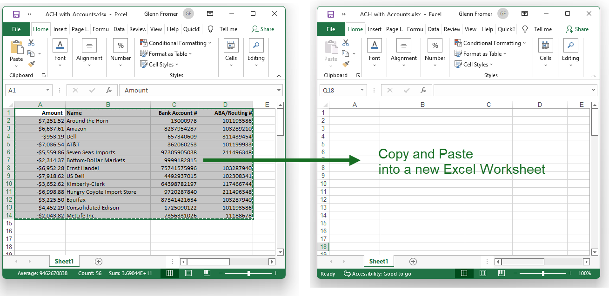
Task: Click Format Painter brush in right window
Action: click(346, 64)
